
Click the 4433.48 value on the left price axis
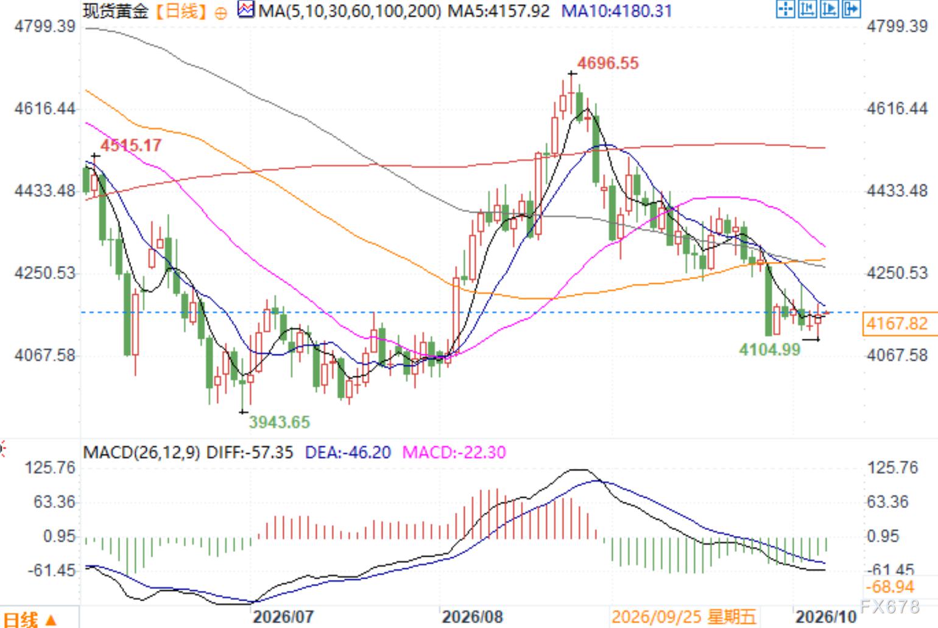[45, 191]
